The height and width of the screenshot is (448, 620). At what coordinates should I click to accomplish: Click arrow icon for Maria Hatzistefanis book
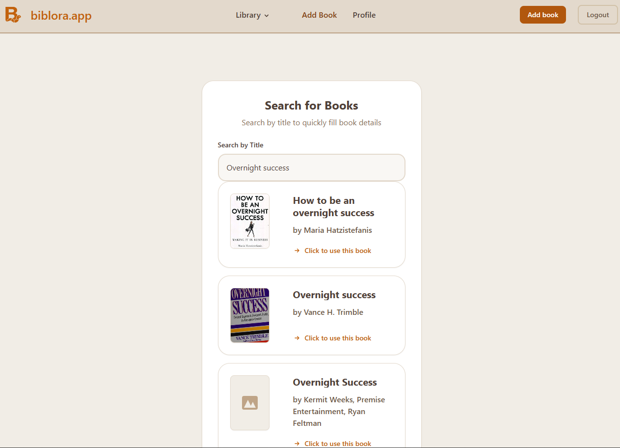pyautogui.click(x=297, y=251)
